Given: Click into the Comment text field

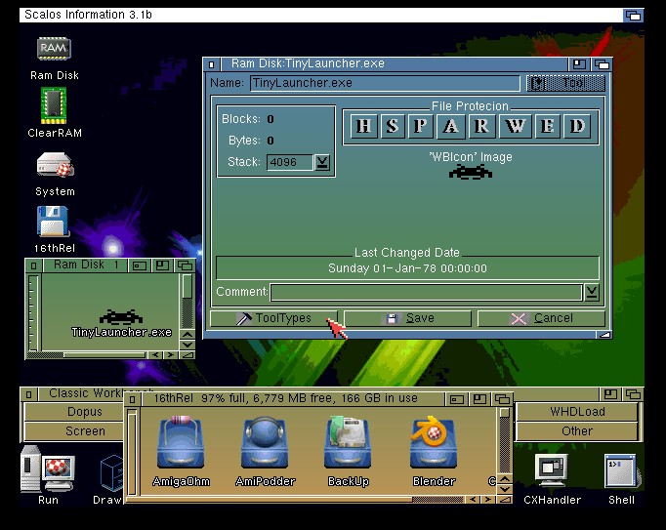Looking at the screenshot, I should [x=426, y=292].
